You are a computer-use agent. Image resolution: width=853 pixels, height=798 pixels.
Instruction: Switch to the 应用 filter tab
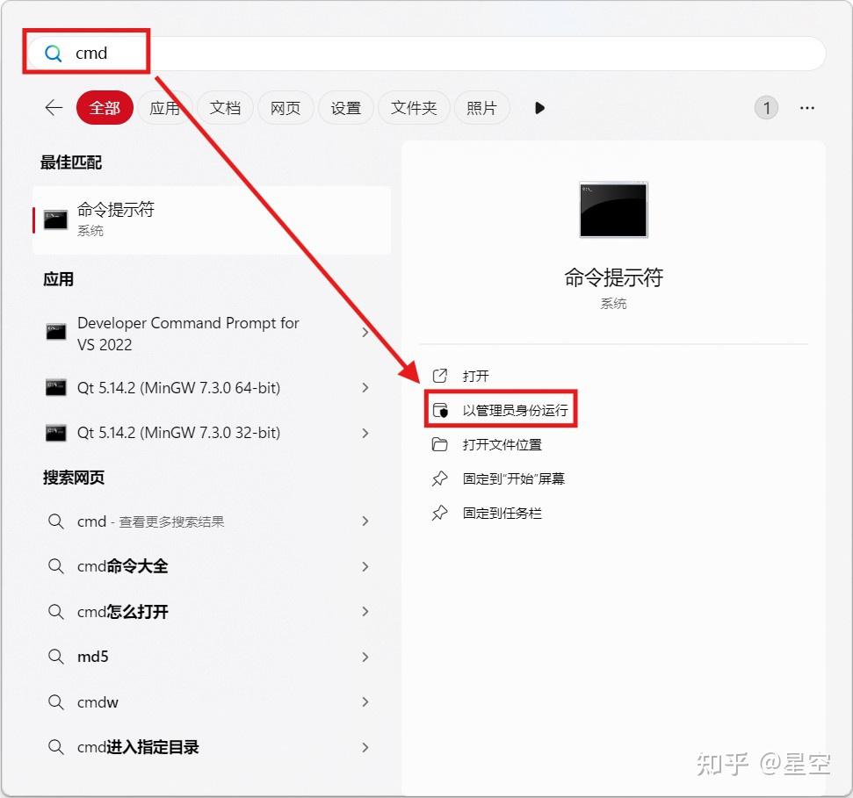tap(165, 108)
